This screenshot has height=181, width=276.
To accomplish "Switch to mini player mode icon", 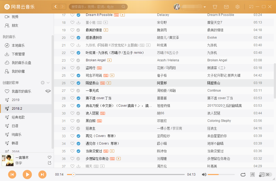I will [x=251, y=7].
